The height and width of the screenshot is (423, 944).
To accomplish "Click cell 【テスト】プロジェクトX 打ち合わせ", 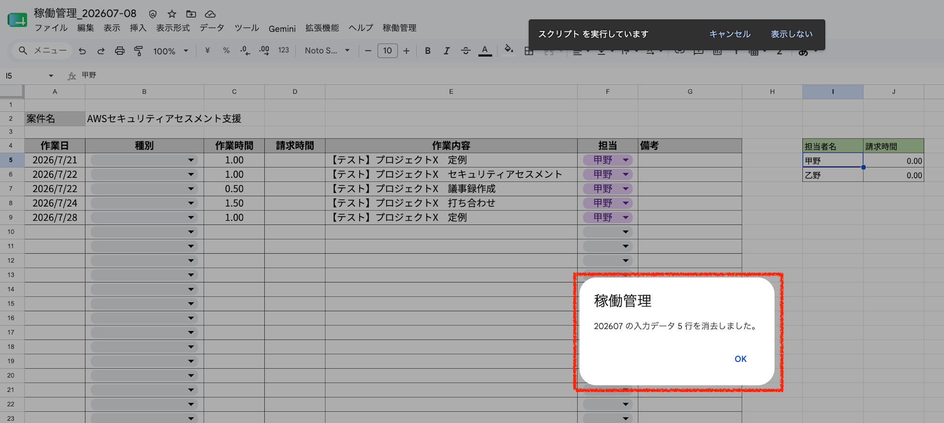I will tap(451, 203).
